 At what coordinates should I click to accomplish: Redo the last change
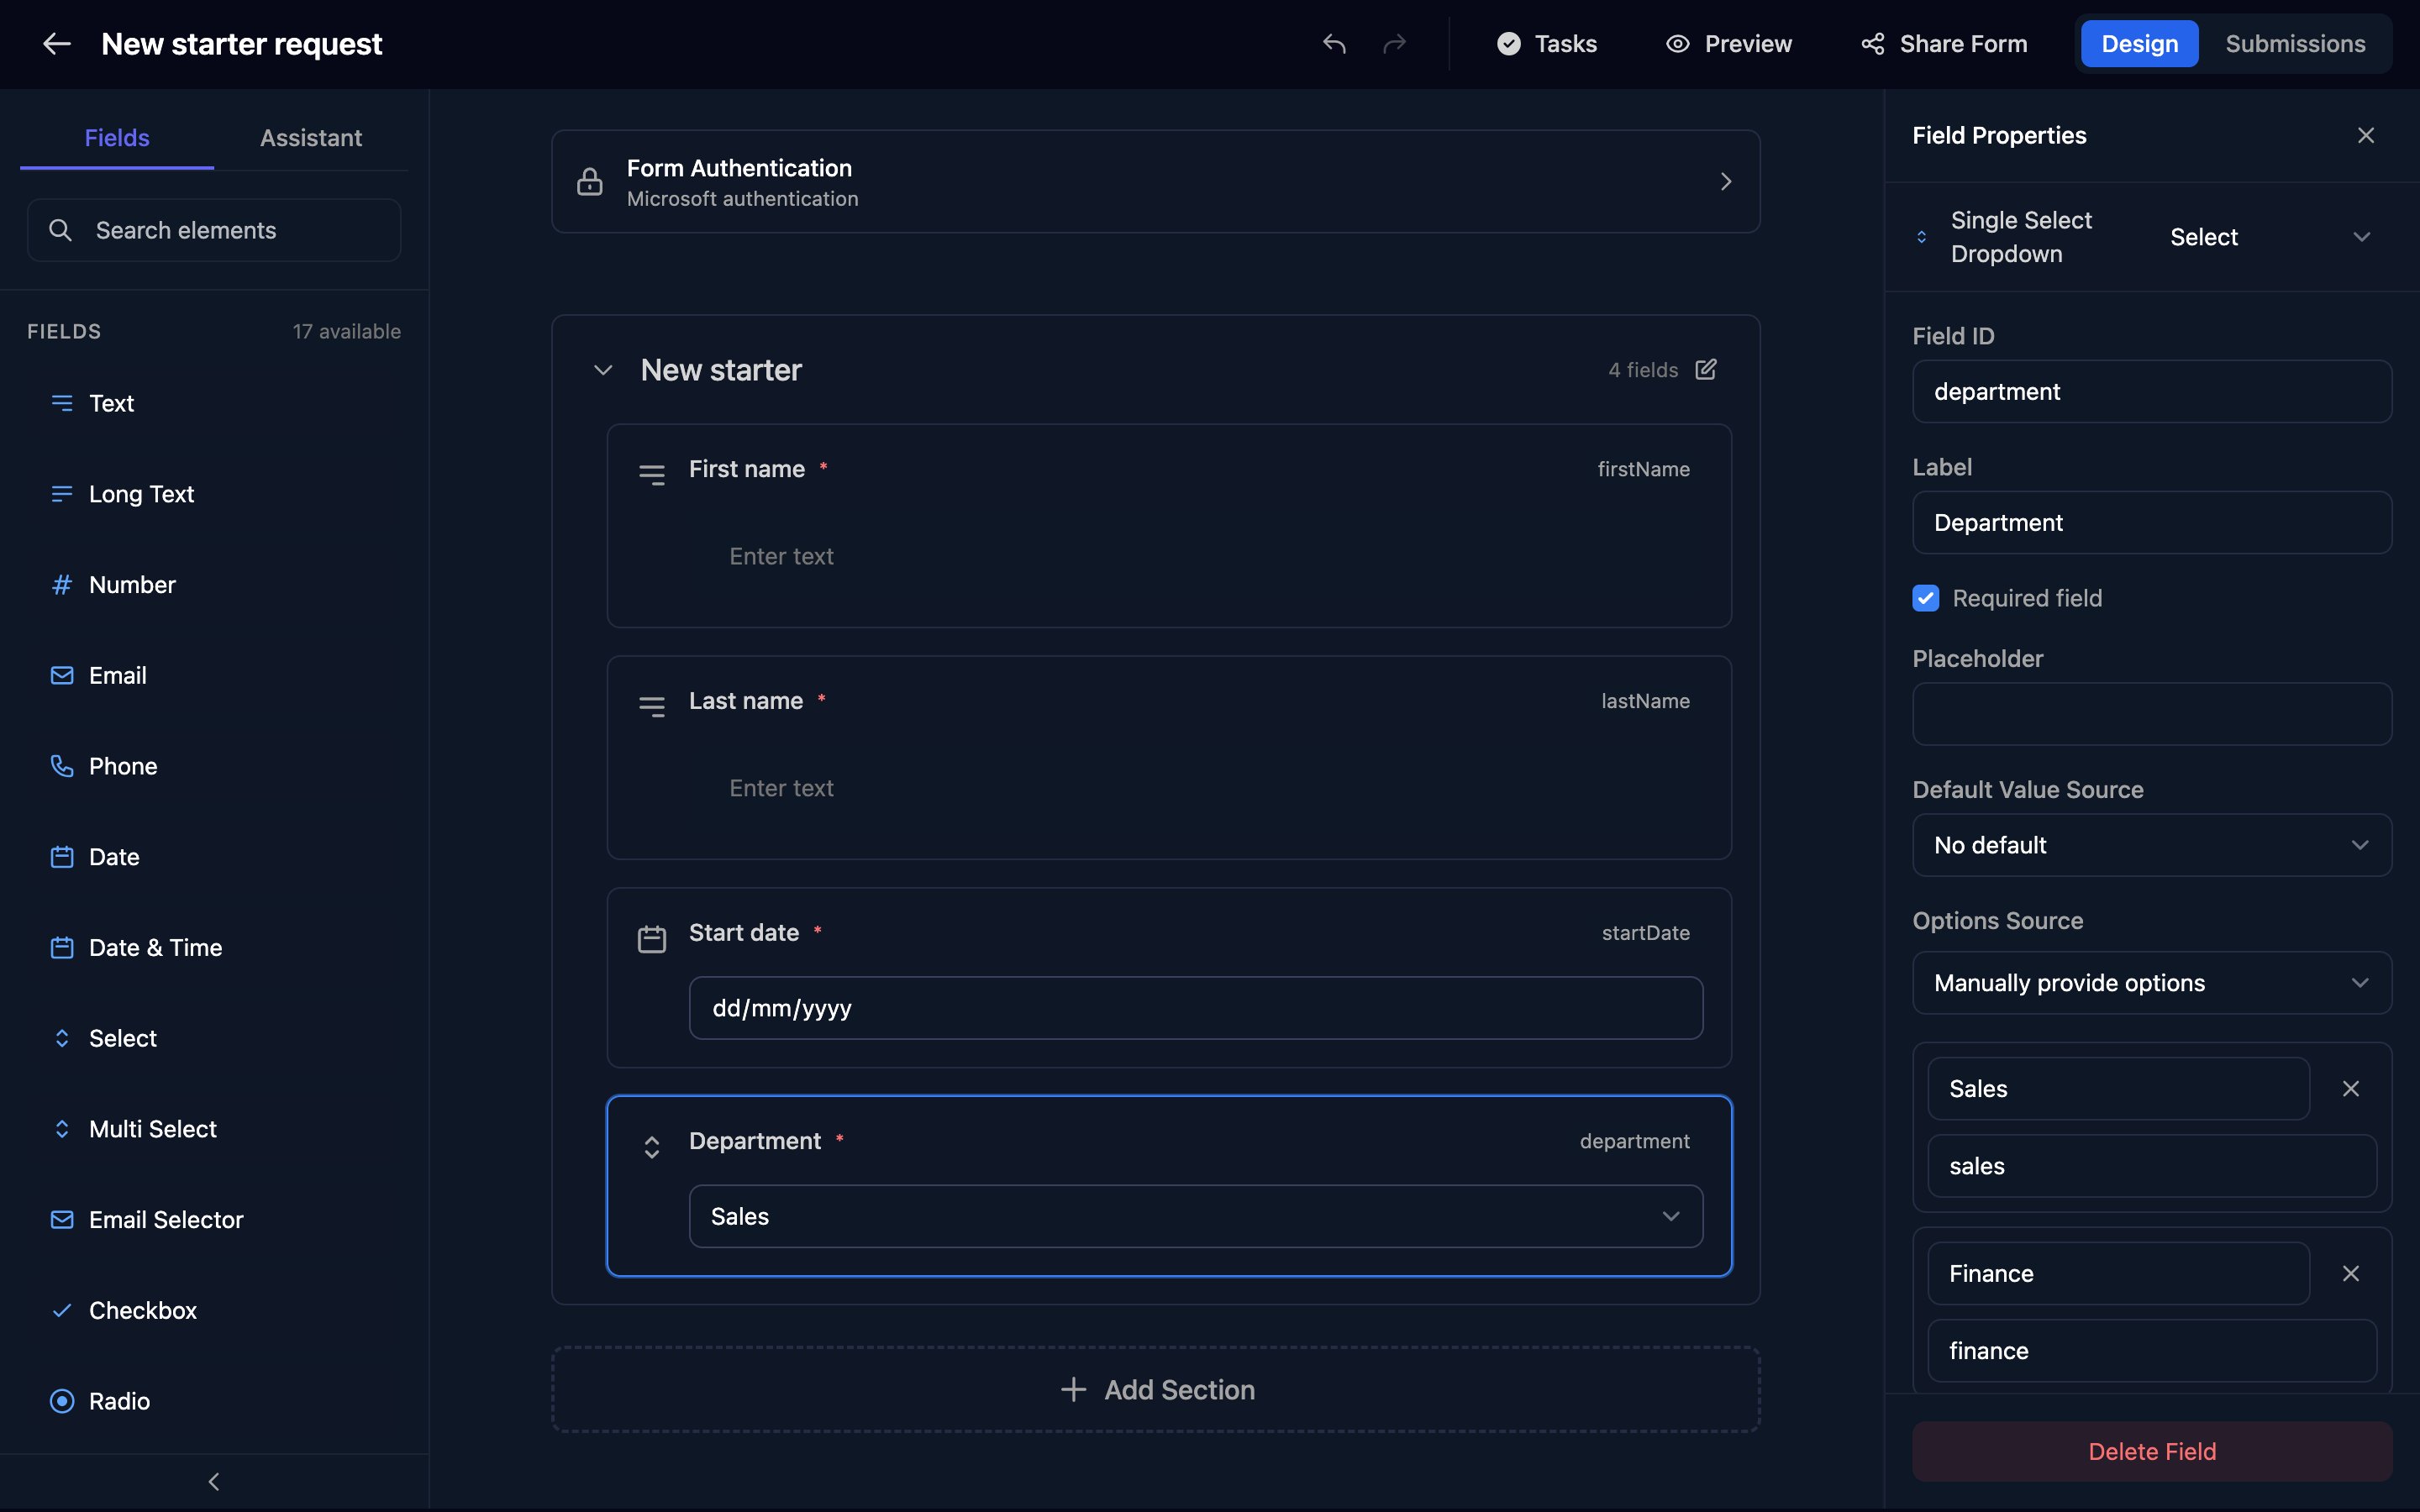[1394, 44]
